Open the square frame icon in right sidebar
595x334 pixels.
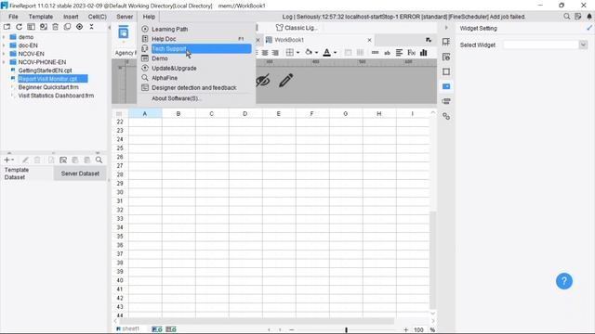(x=446, y=71)
